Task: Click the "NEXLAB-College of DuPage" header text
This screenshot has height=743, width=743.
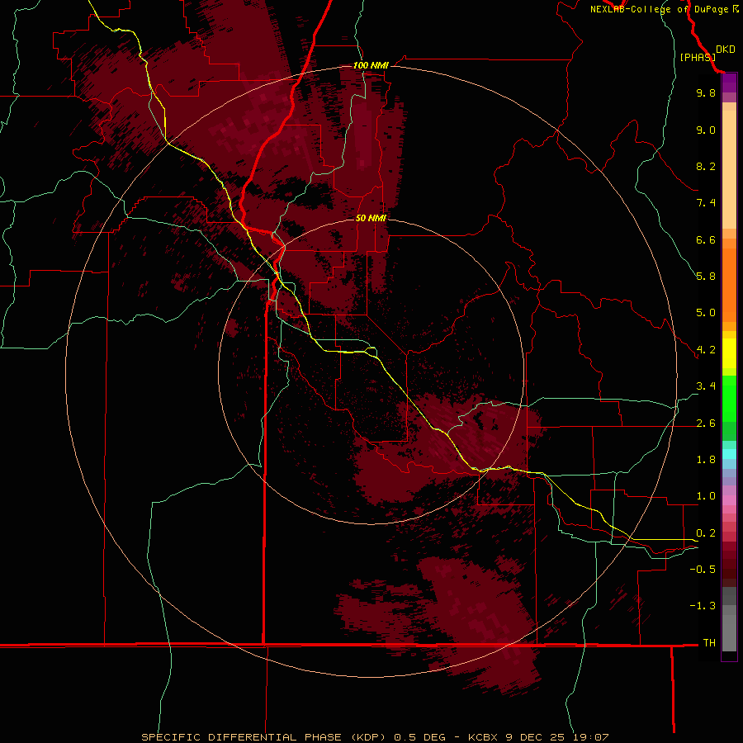Action: click(x=661, y=9)
